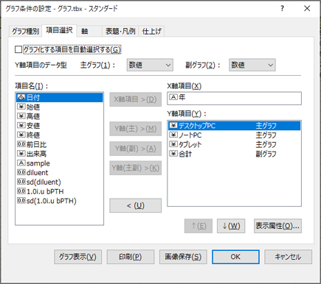Click the X軸項目 field containing 年
This screenshot has width=321, height=284.
click(x=234, y=99)
